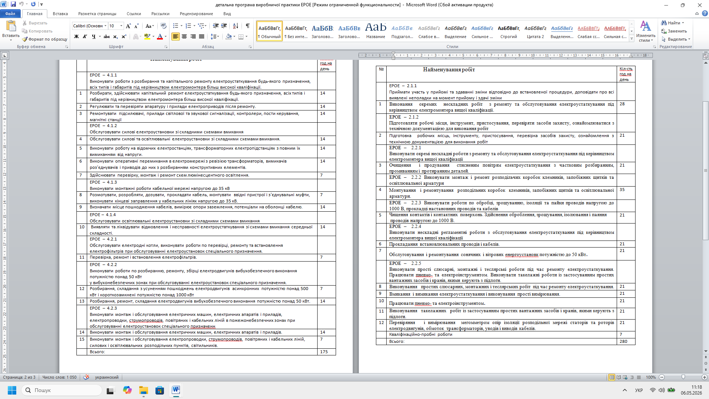Click the Заменить replace button
Image resolution: width=709 pixels, height=399 pixels.
[x=674, y=31]
